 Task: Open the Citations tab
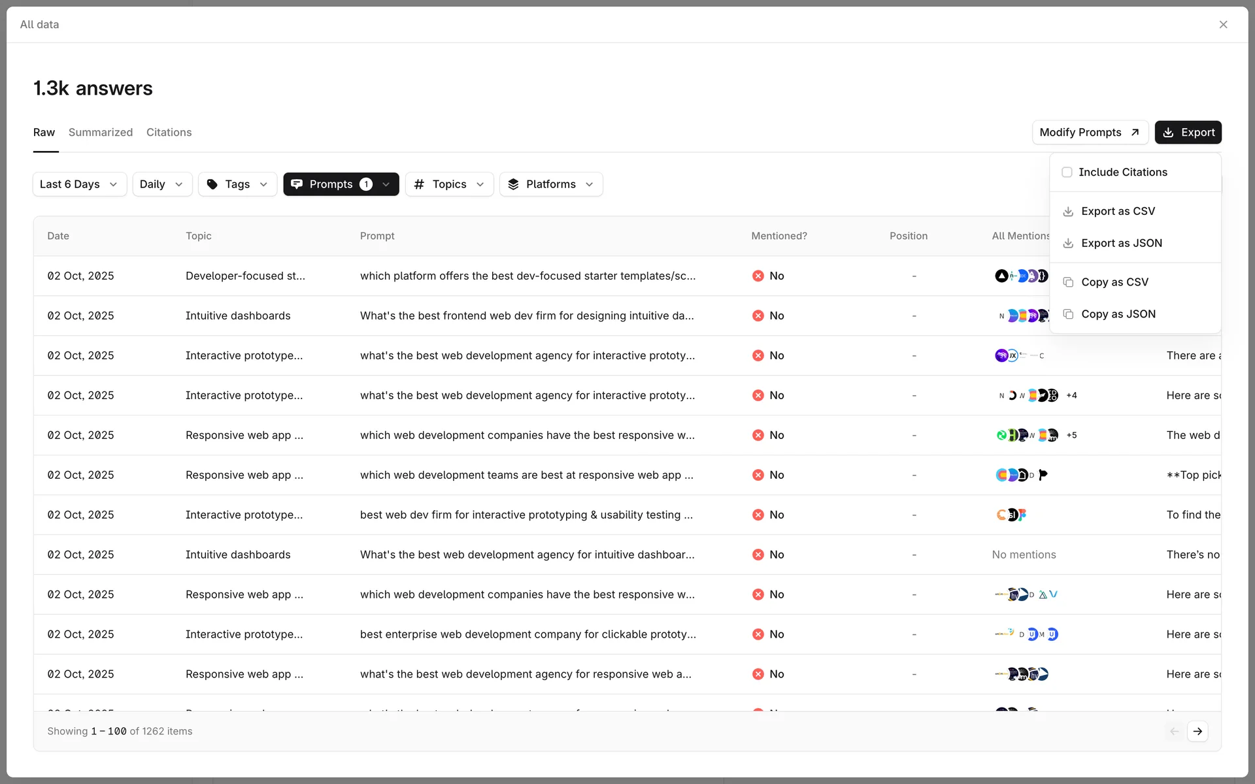click(169, 132)
